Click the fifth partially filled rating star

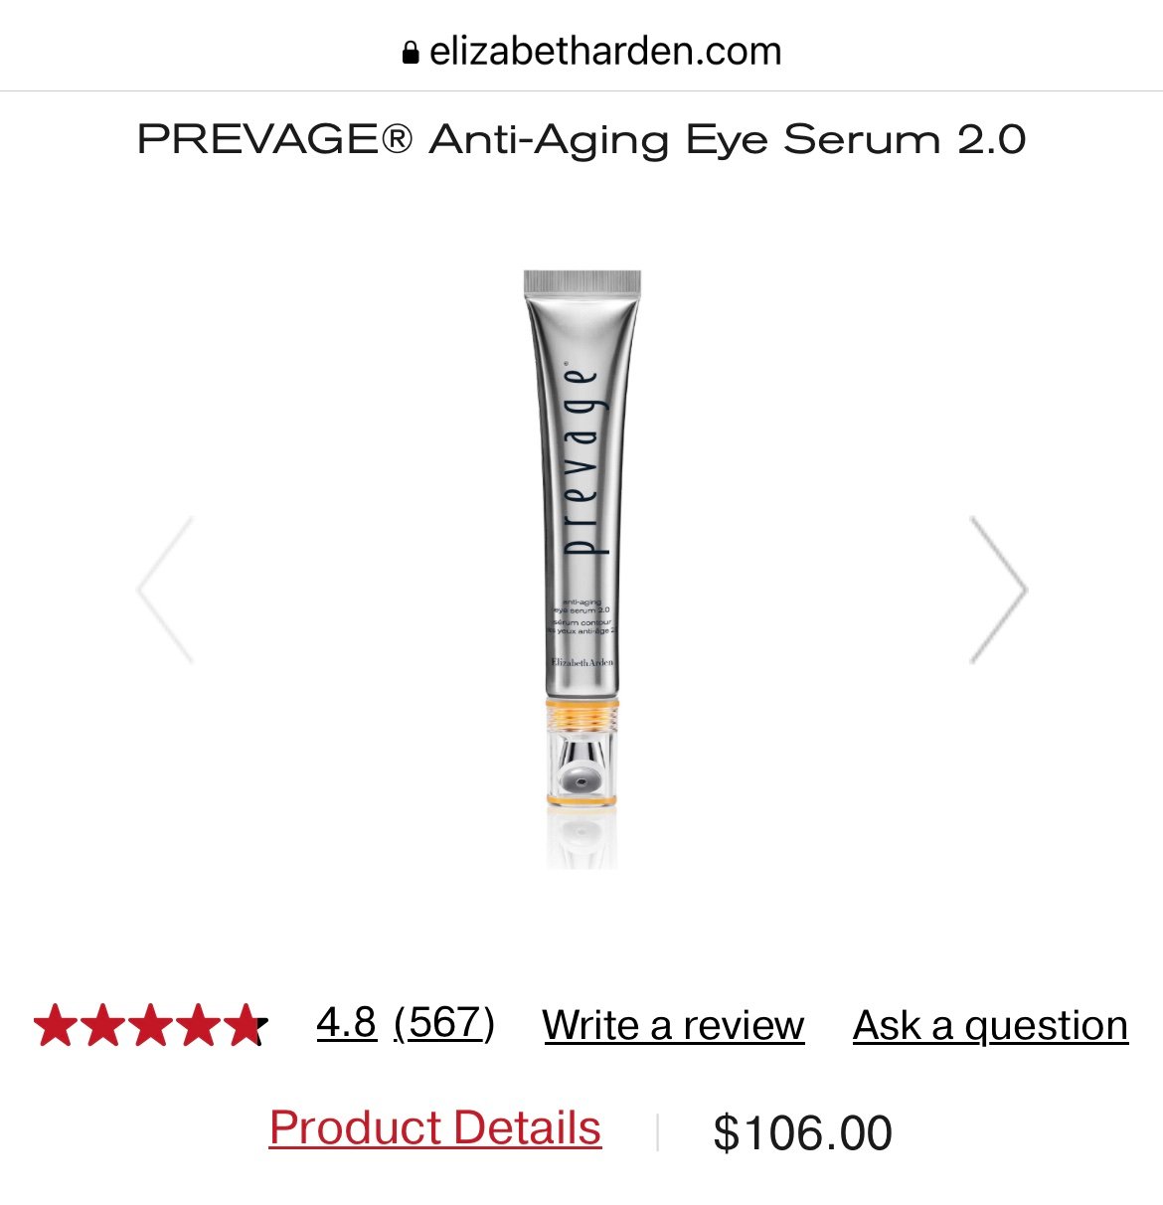tap(246, 1026)
